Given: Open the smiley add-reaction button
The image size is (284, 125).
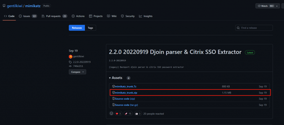Looking at the screenshot, I should [x=111, y=113].
